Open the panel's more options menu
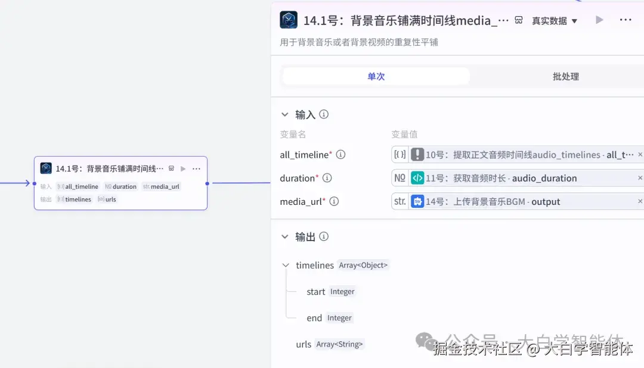Viewport: 644px width, 368px height. point(625,19)
